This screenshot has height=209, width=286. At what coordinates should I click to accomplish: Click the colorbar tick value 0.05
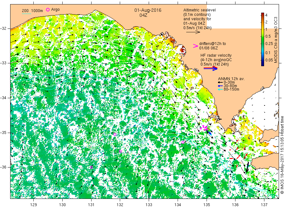point(269,60)
